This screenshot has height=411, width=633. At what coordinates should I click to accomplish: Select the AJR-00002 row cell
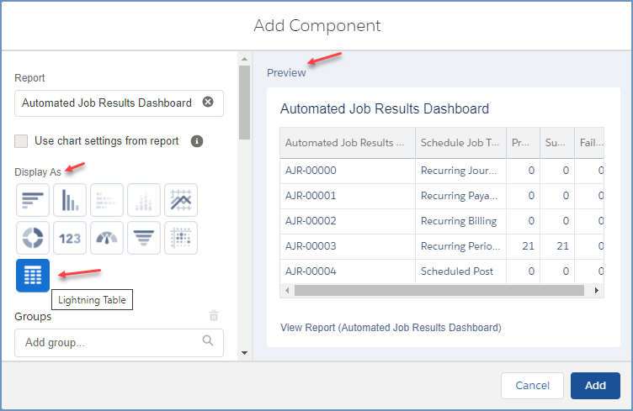pyautogui.click(x=348, y=221)
